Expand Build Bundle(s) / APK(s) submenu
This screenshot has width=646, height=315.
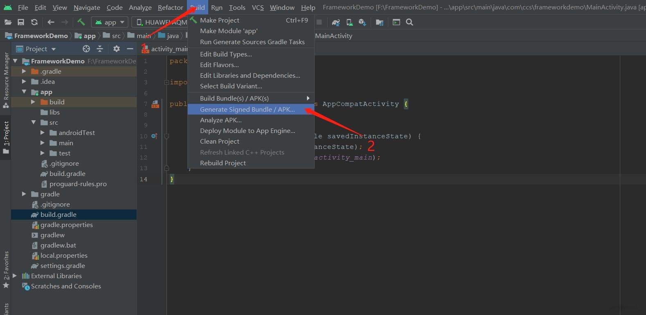pos(251,98)
